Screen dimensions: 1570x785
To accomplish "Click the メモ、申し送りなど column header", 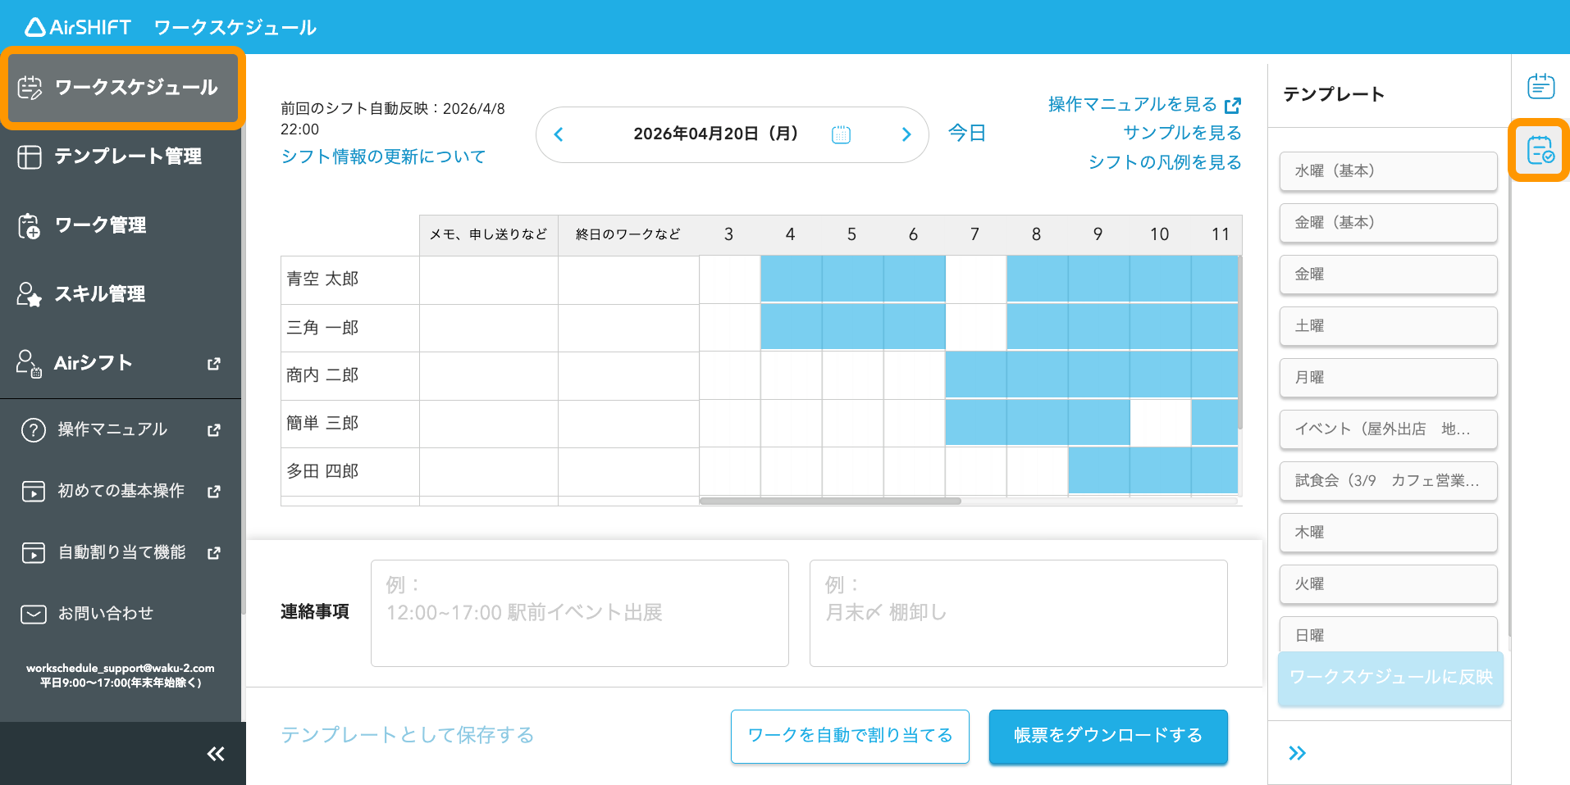I will click(x=489, y=235).
